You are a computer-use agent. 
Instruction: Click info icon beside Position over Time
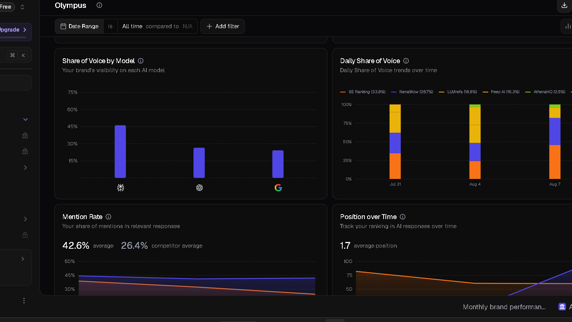(403, 217)
